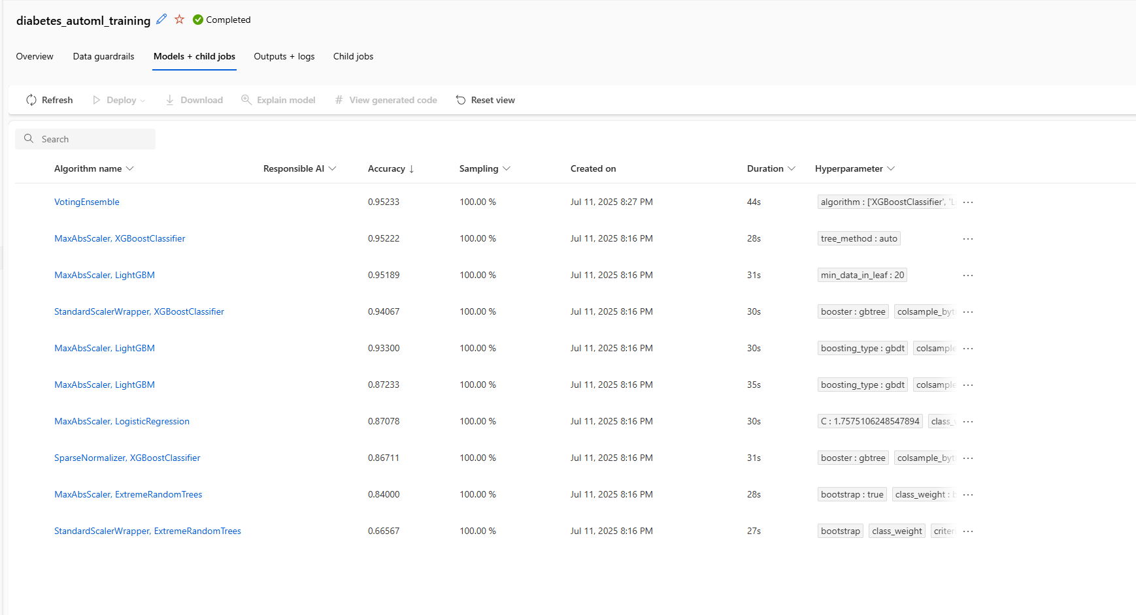Click the bootstrap : true tag
The height and width of the screenshot is (615, 1136).
852,494
